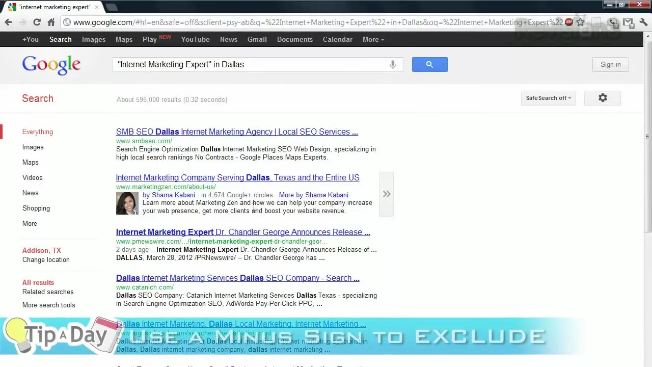
Task: Open News in the Google bar
Action: [229, 39]
